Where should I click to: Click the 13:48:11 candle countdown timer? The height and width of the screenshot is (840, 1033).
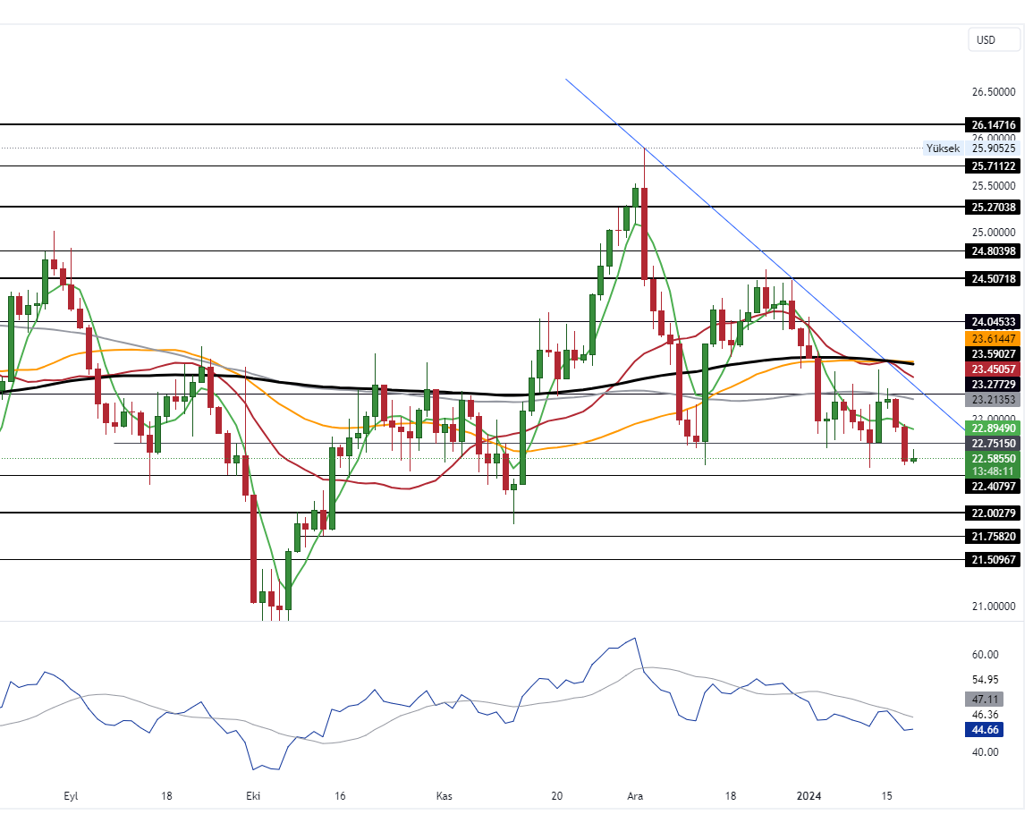tap(994, 471)
